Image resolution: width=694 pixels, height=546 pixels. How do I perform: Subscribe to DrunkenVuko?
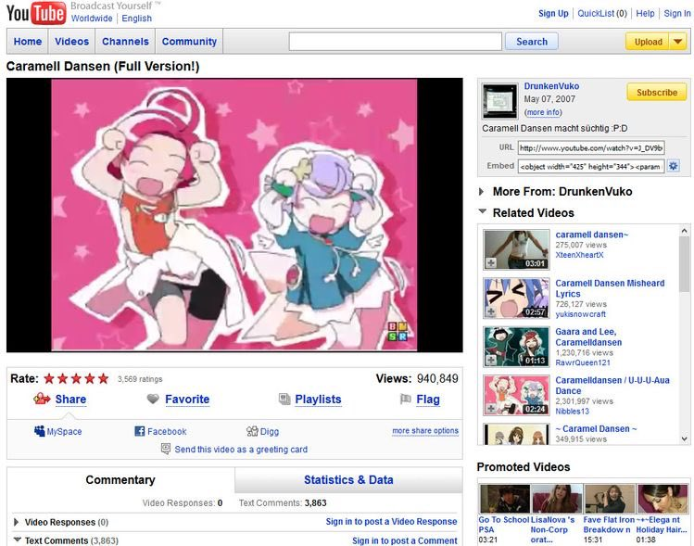[657, 92]
